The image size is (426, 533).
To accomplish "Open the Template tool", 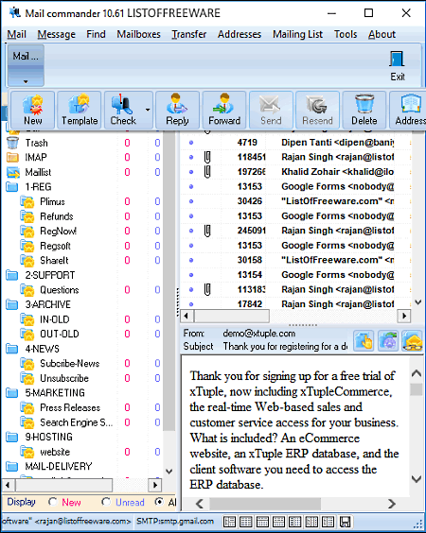I will click(79, 110).
